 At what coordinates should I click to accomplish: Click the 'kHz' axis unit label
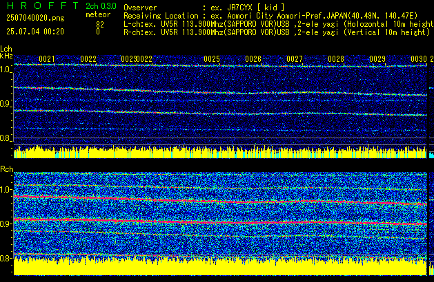[x=6, y=56]
